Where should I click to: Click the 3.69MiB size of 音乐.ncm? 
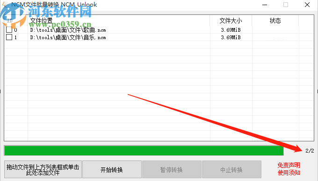tap(231, 37)
